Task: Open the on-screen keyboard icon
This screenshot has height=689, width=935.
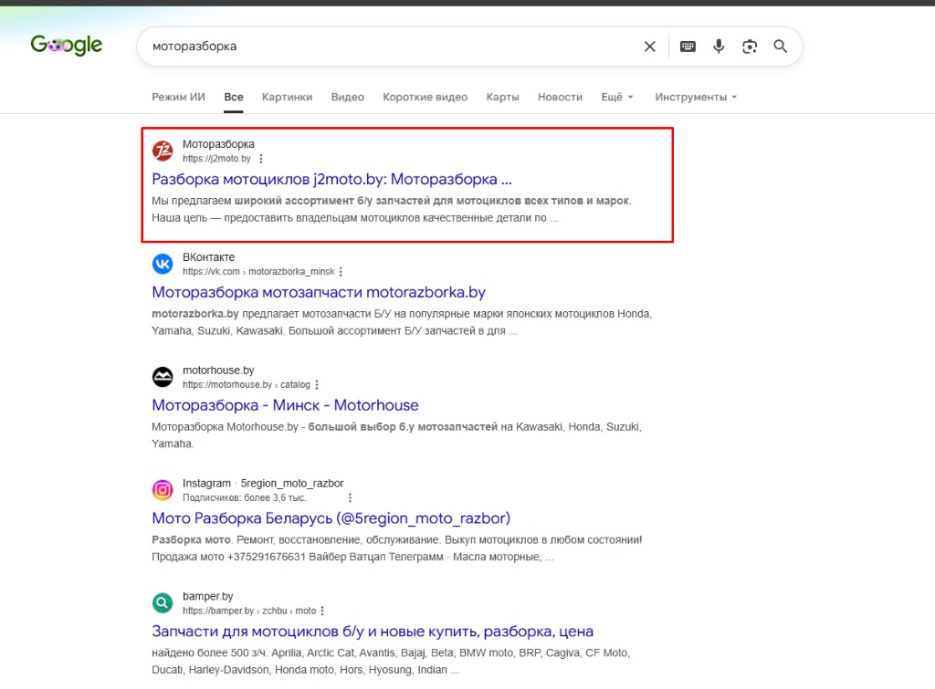Action: pos(688,47)
